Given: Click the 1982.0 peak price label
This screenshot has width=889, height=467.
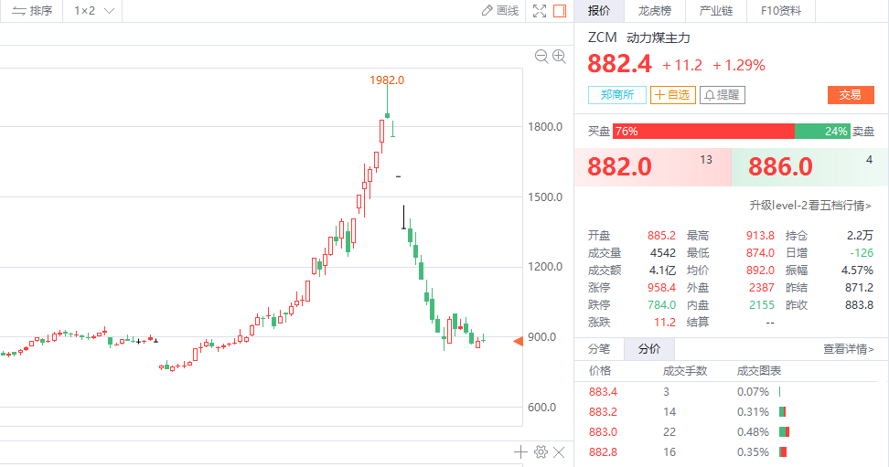Looking at the screenshot, I should pyautogui.click(x=387, y=80).
